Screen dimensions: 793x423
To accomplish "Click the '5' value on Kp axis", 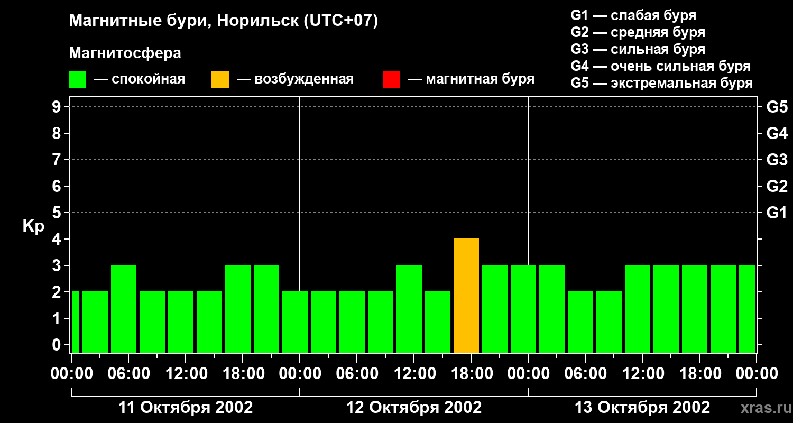I will pyautogui.click(x=57, y=213).
